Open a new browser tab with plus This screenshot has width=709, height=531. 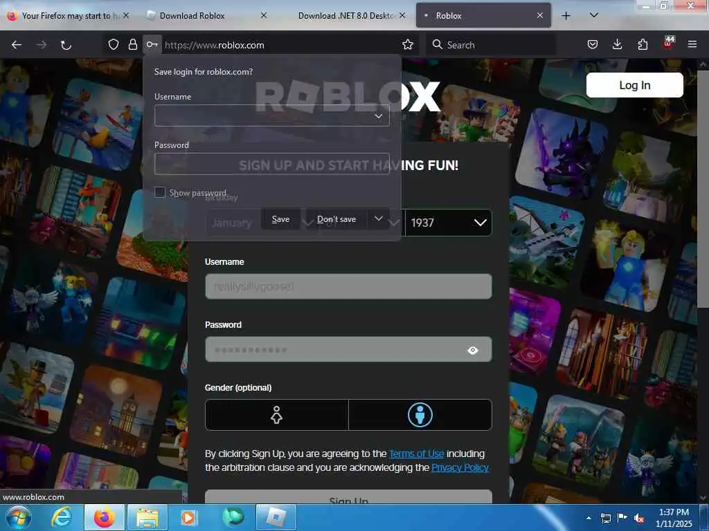(x=566, y=16)
